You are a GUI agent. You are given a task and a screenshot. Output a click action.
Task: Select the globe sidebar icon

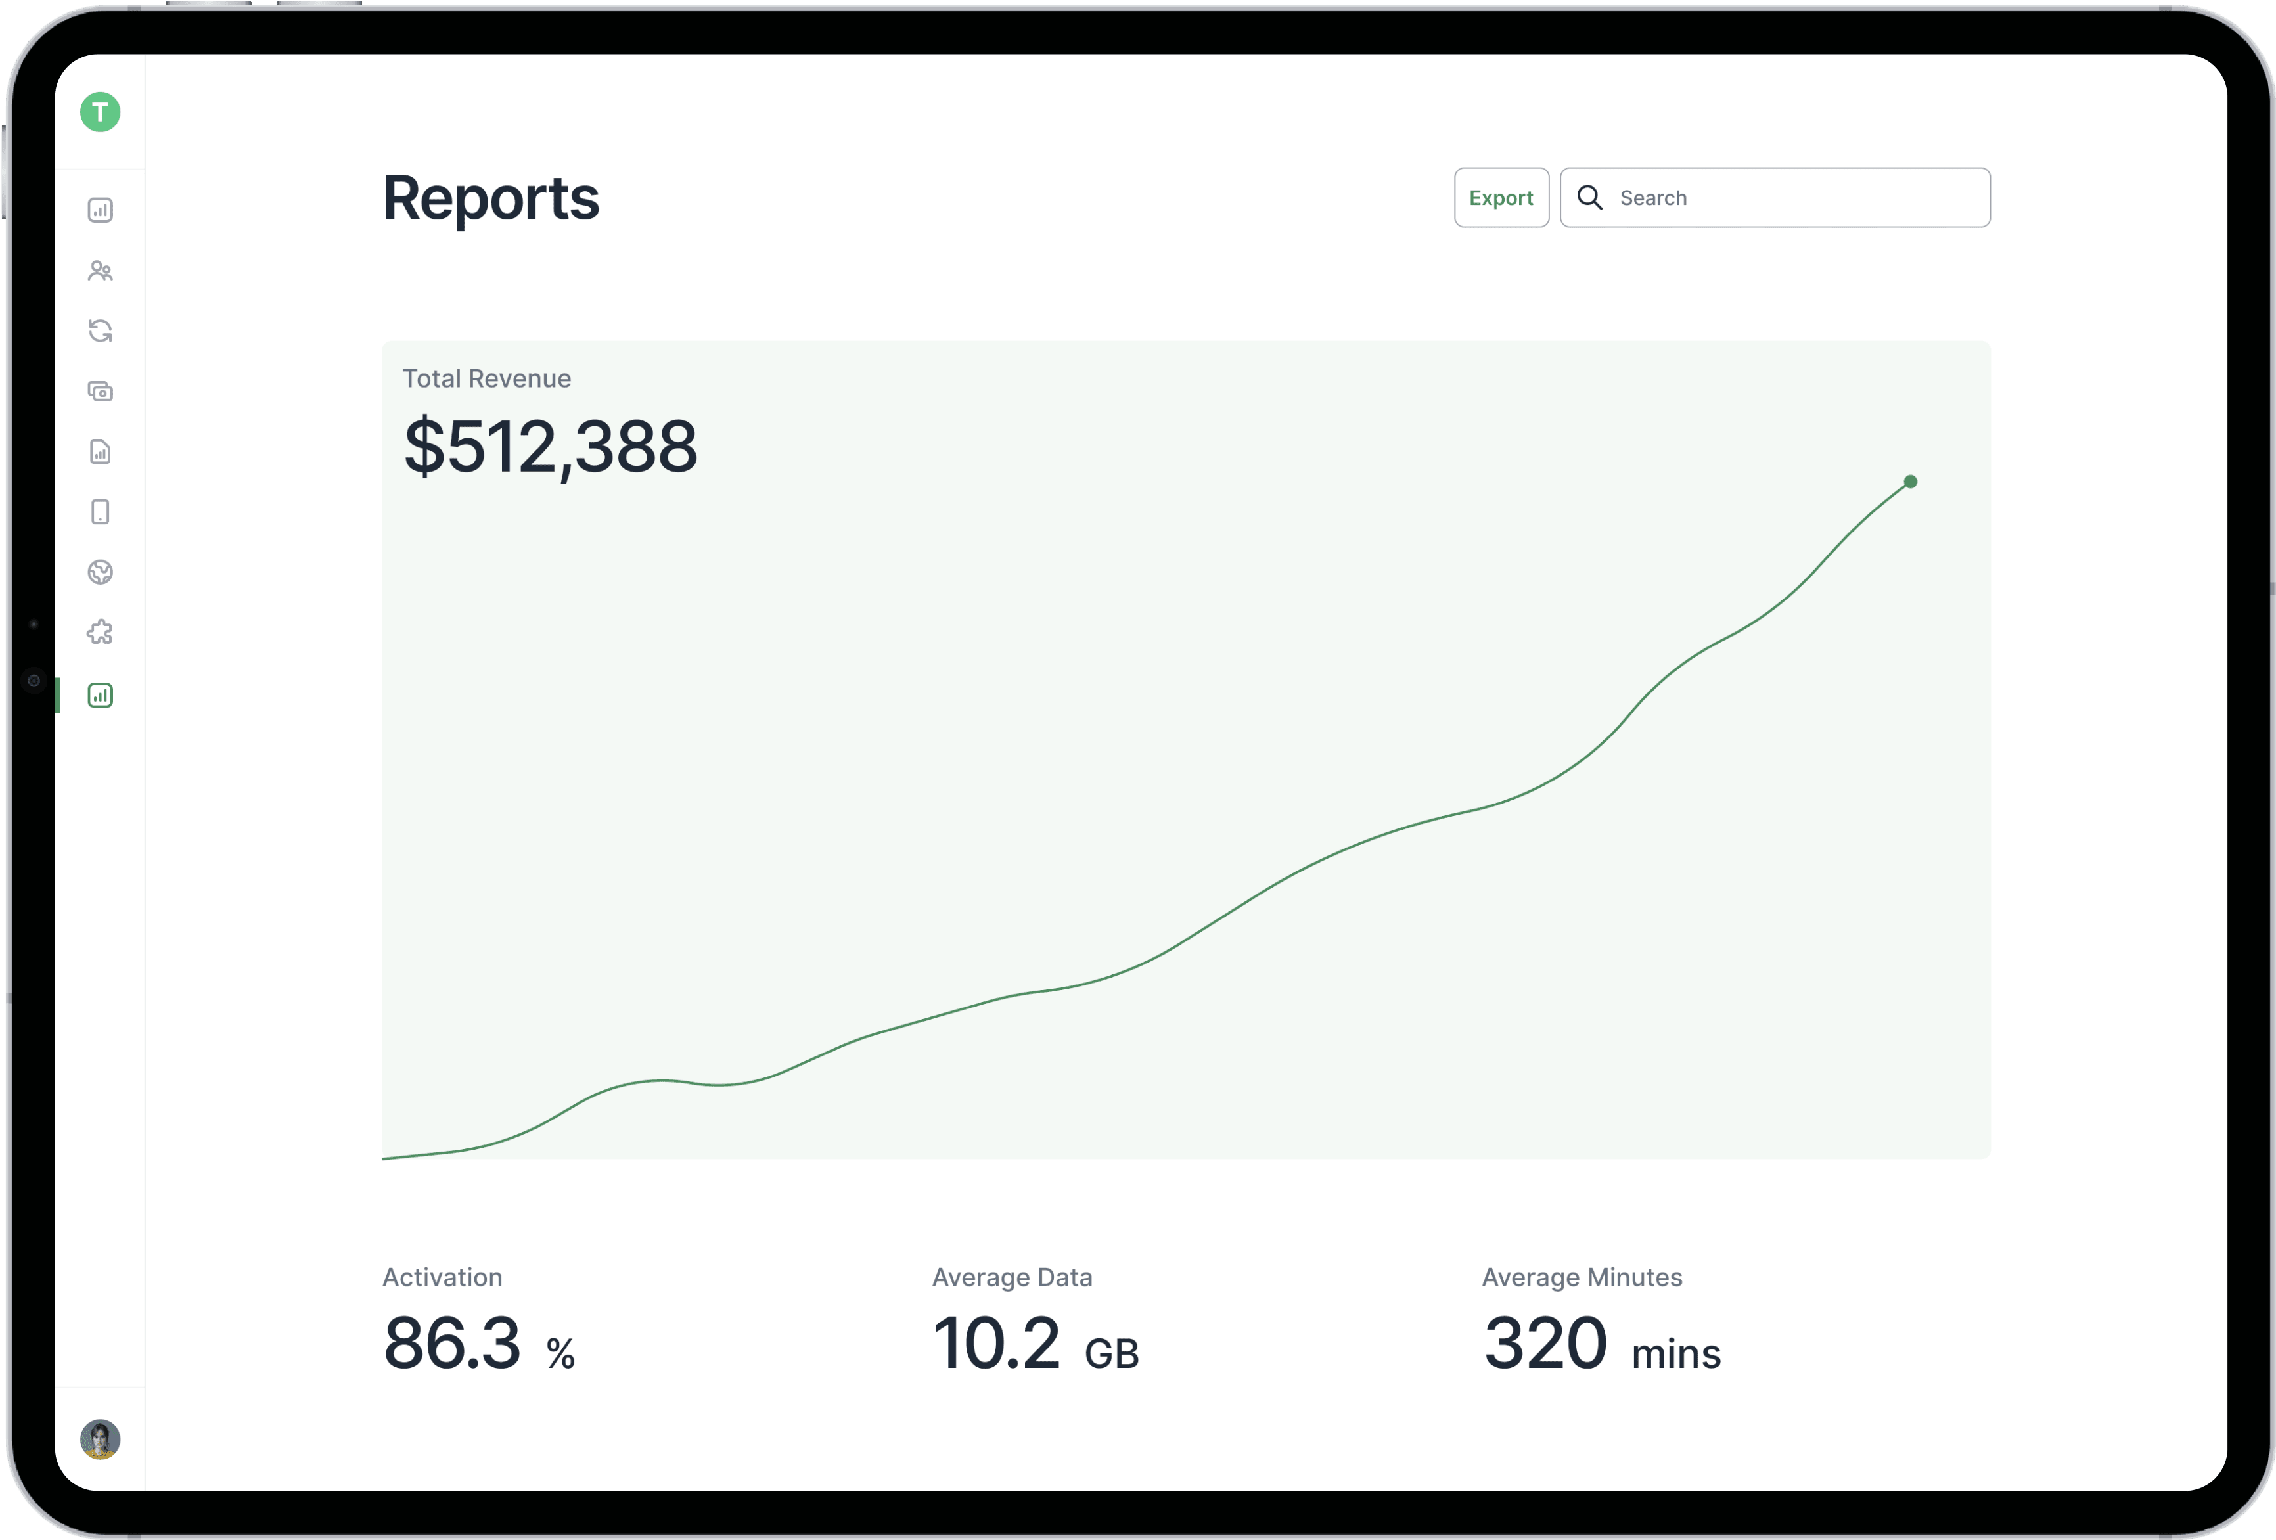point(100,572)
